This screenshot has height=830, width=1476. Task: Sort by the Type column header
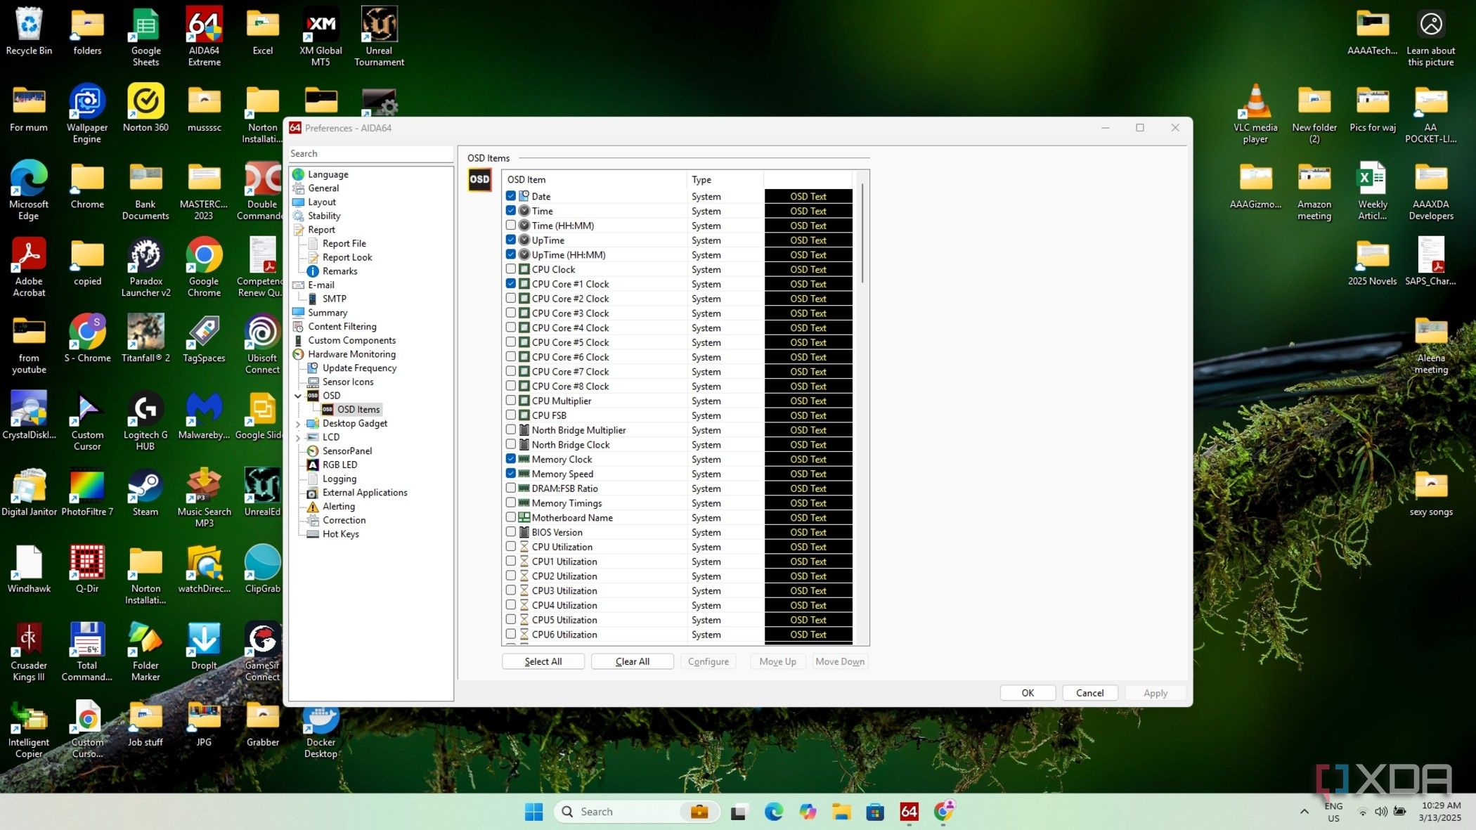click(x=724, y=180)
